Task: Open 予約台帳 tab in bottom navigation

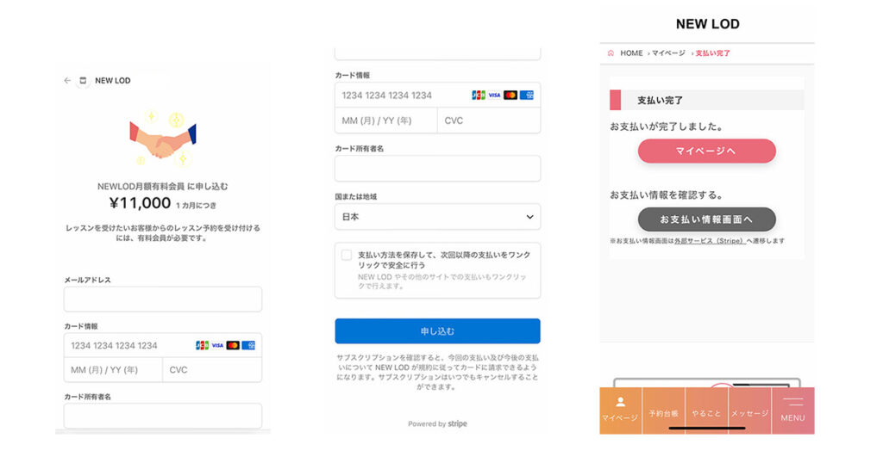Action: click(663, 411)
